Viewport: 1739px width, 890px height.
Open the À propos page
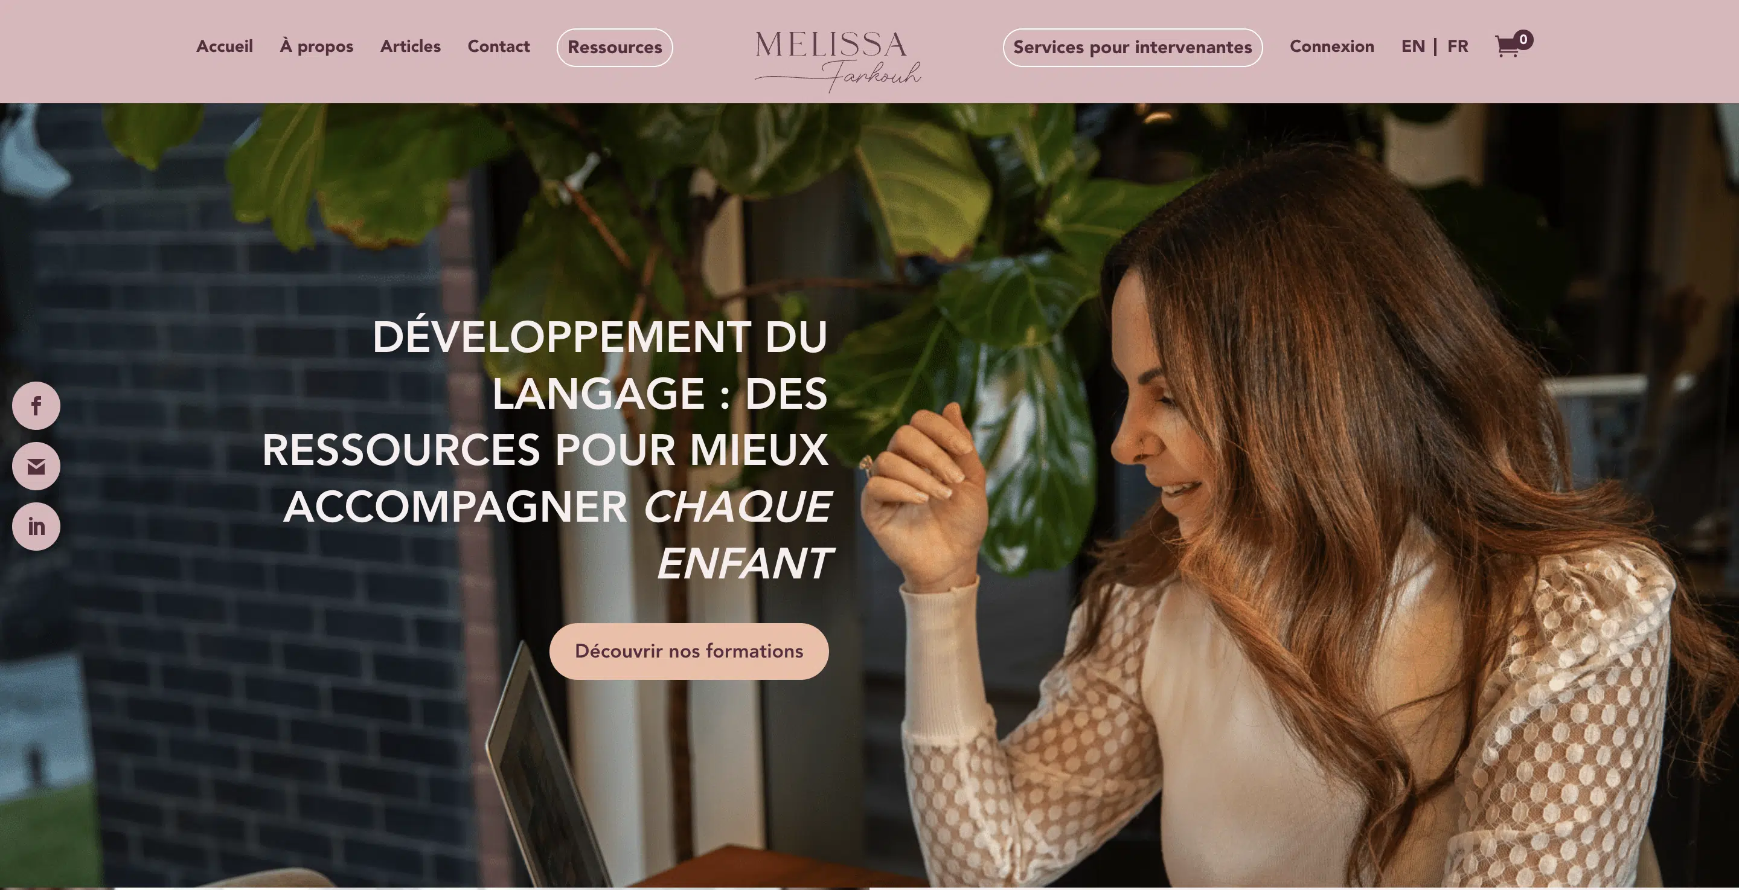[316, 46]
